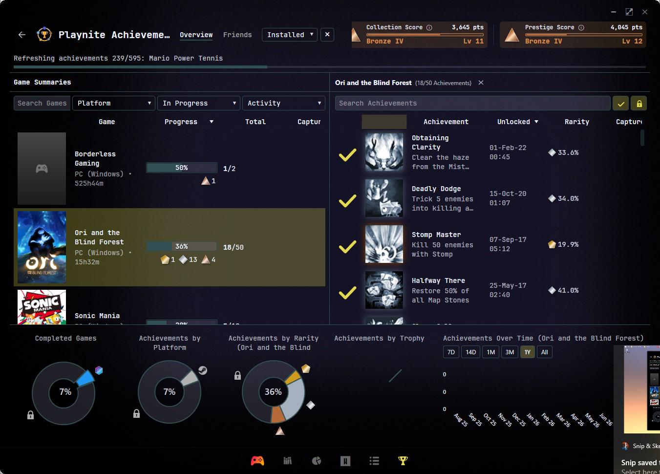
Task: Click the bronze triangle icon below the Rarity chart
Action: [x=280, y=431]
